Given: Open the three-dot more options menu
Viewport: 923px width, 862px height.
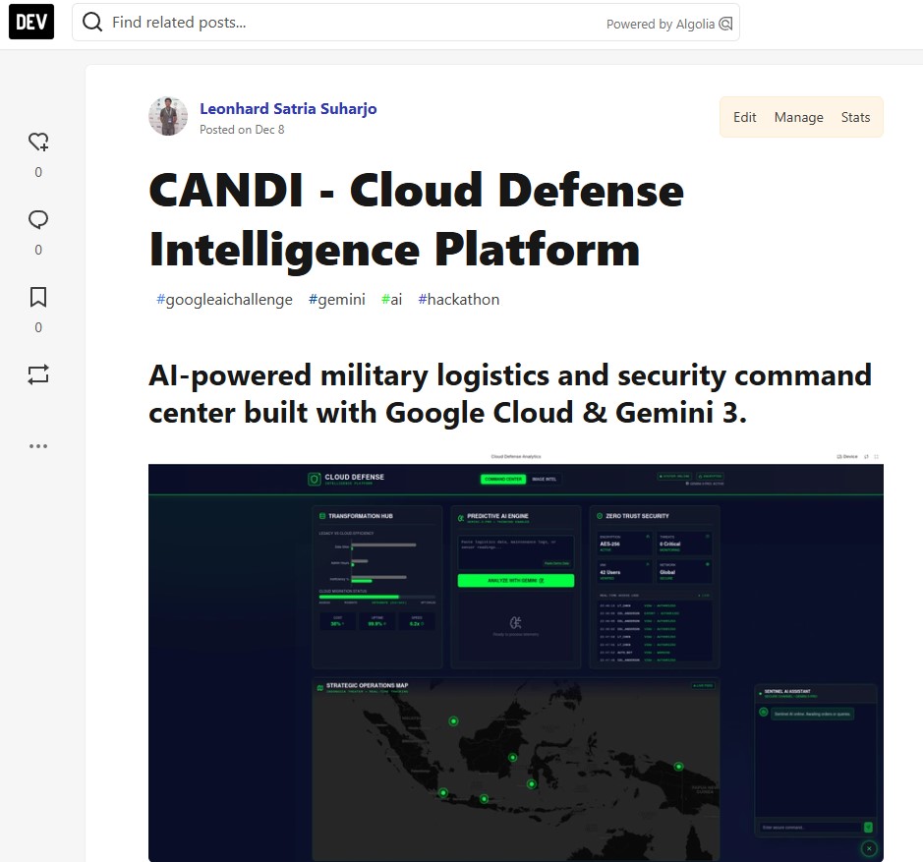Looking at the screenshot, I should [x=38, y=446].
